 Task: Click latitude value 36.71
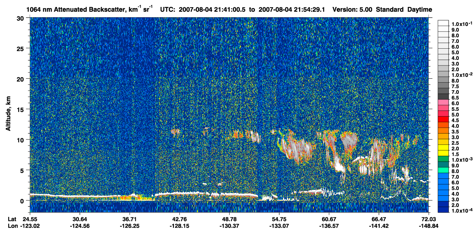(x=130, y=219)
